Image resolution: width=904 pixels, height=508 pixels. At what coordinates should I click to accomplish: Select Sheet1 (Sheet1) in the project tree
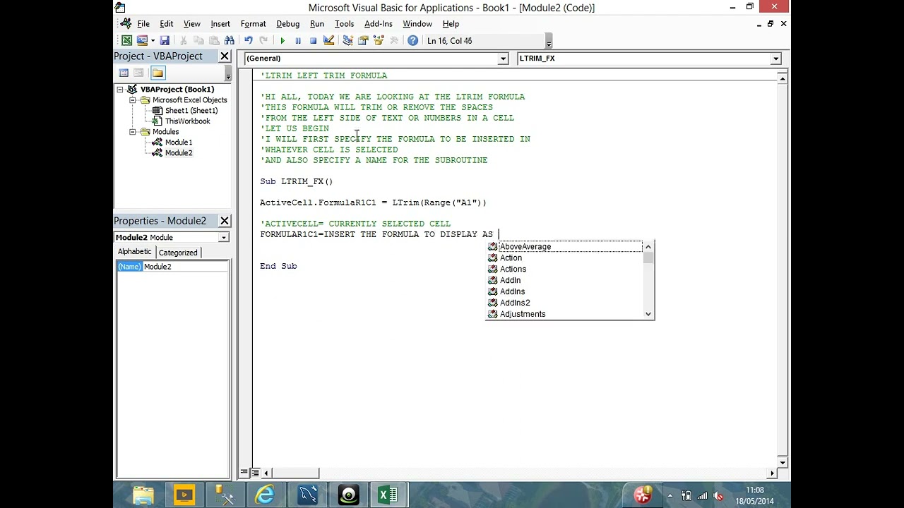pos(191,111)
